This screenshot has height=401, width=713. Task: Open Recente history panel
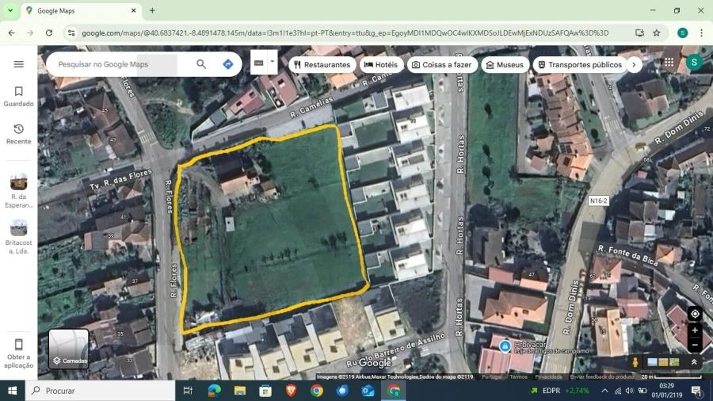coord(19,134)
